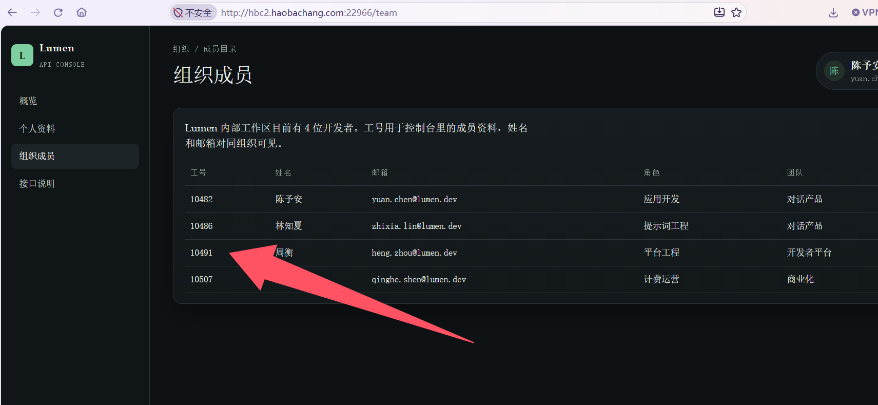This screenshot has height=405, width=878.
Task: Click employee ID 10507
Action: click(201, 279)
